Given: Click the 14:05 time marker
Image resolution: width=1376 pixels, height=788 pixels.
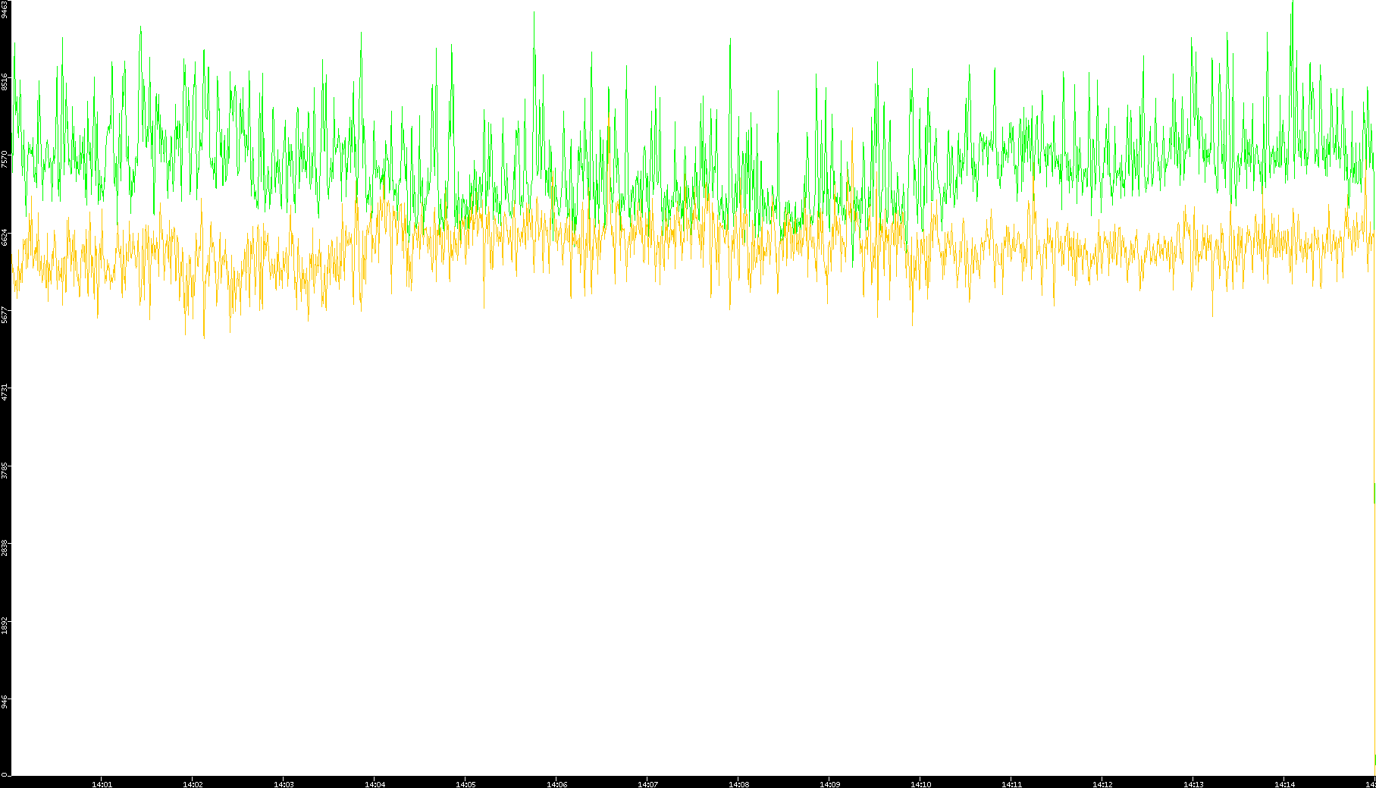Looking at the screenshot, I should [465, 783].
